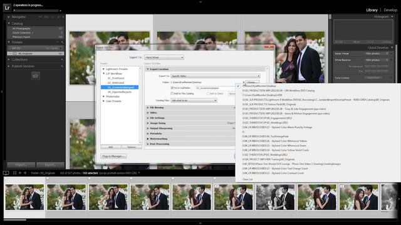
Task: Switch to the Library module
Action: click(x=372, y=10)
